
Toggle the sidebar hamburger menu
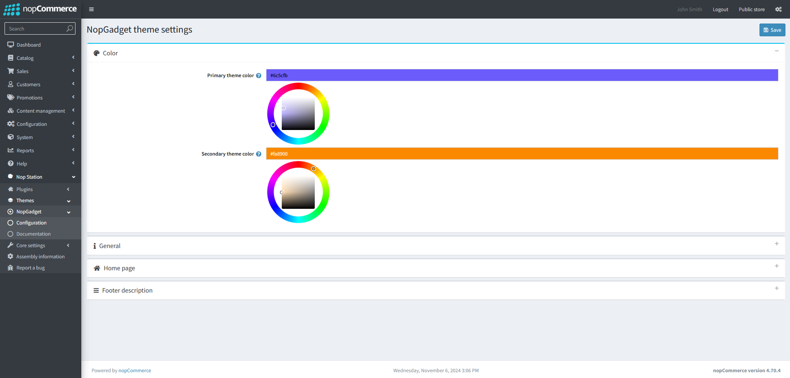[92, 9]
